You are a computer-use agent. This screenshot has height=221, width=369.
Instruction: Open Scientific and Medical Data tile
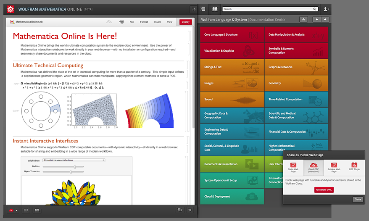296,116
